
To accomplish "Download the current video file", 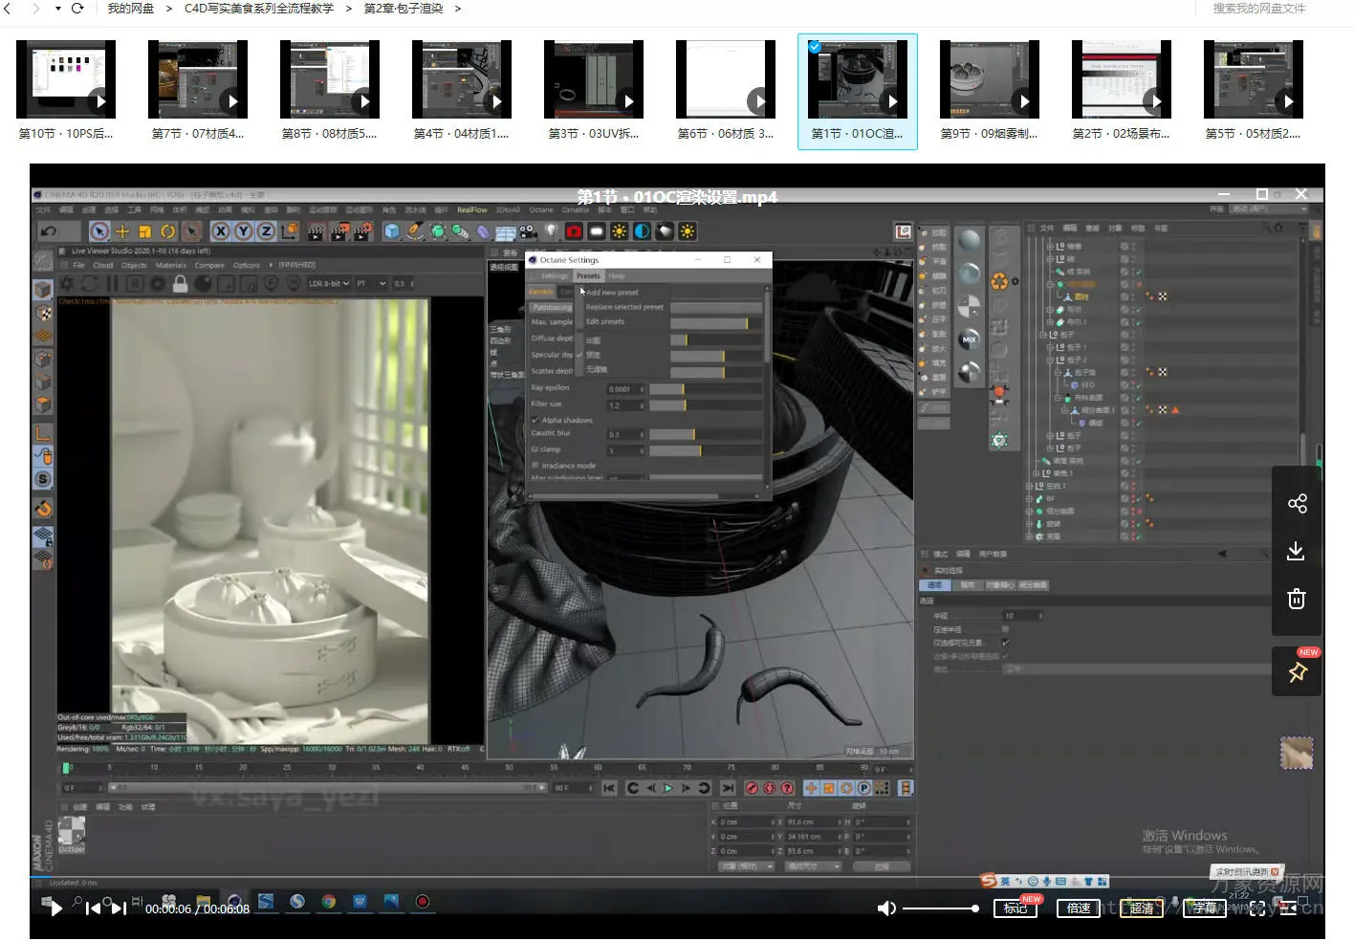I will point(1297,552).
